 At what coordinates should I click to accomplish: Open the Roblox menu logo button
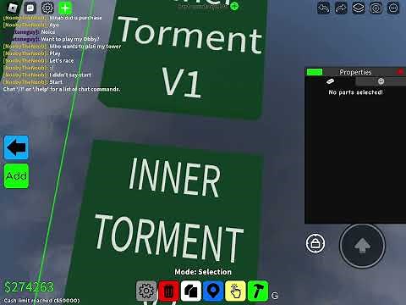[x=13, y=8]
